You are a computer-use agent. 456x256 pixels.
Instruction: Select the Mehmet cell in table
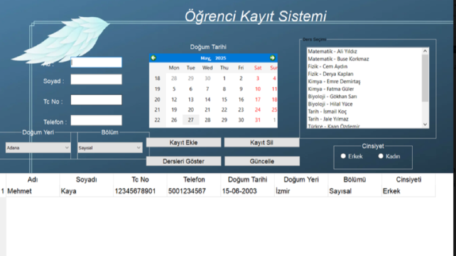pyautogui.click(x=33, y=191)
